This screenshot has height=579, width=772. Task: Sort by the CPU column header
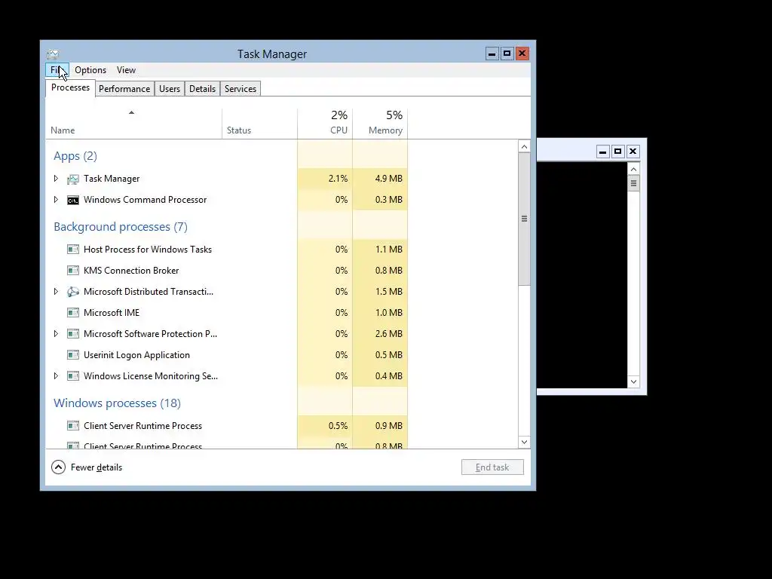click(325, 124)
